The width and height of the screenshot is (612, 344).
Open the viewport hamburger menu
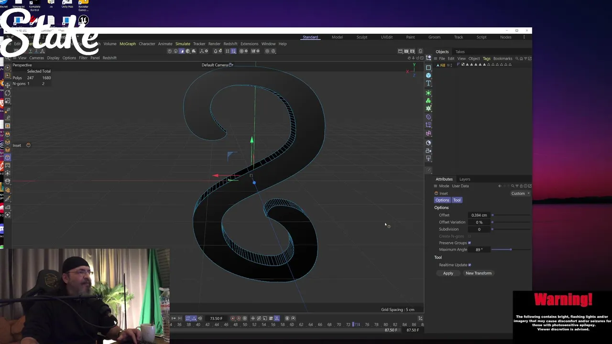(x=14, y=58)
